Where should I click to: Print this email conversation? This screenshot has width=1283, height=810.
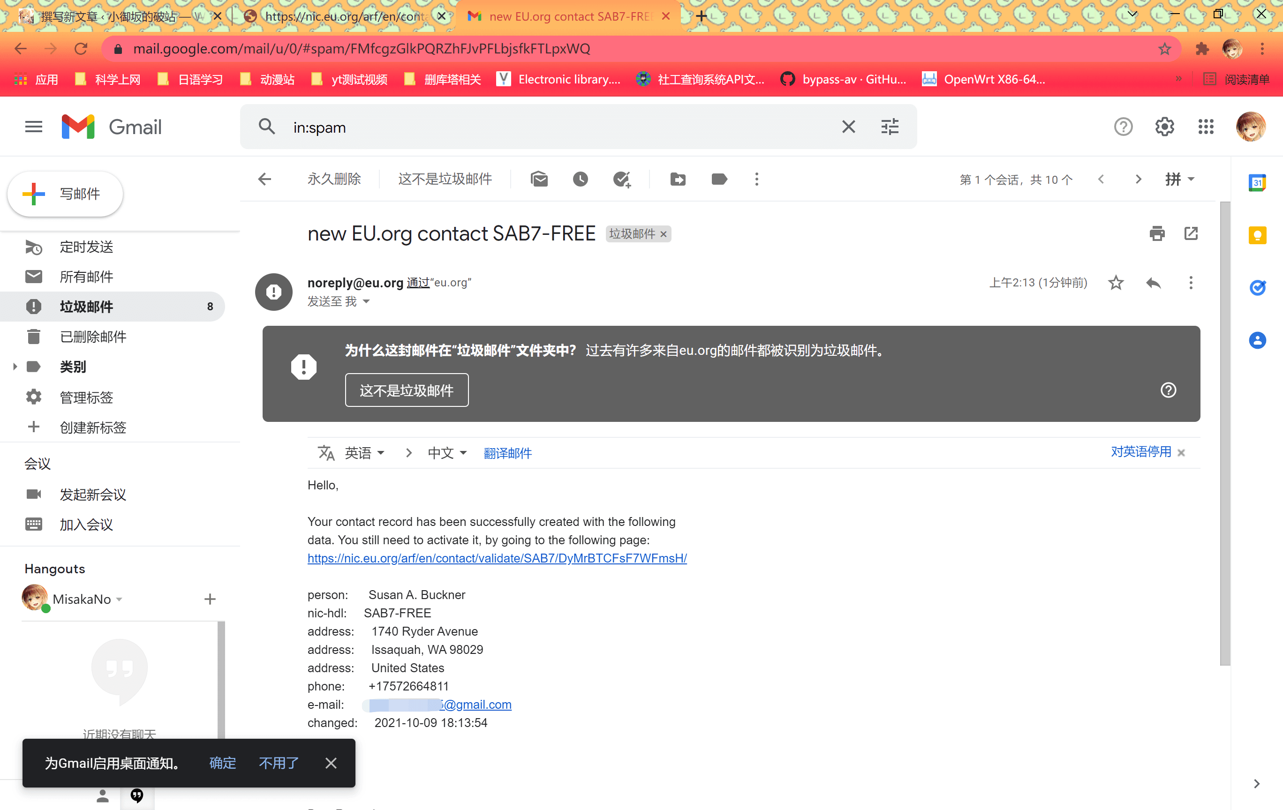1157,233
